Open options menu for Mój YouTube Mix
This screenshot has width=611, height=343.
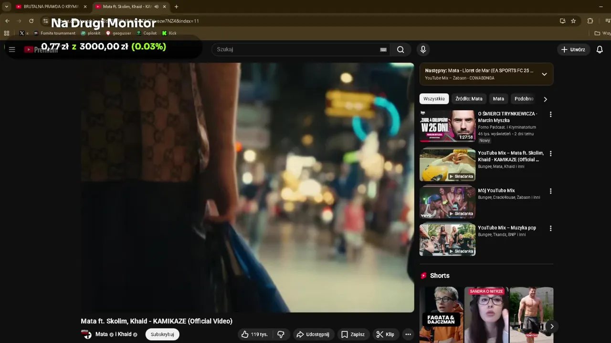[x=550, y=191]
